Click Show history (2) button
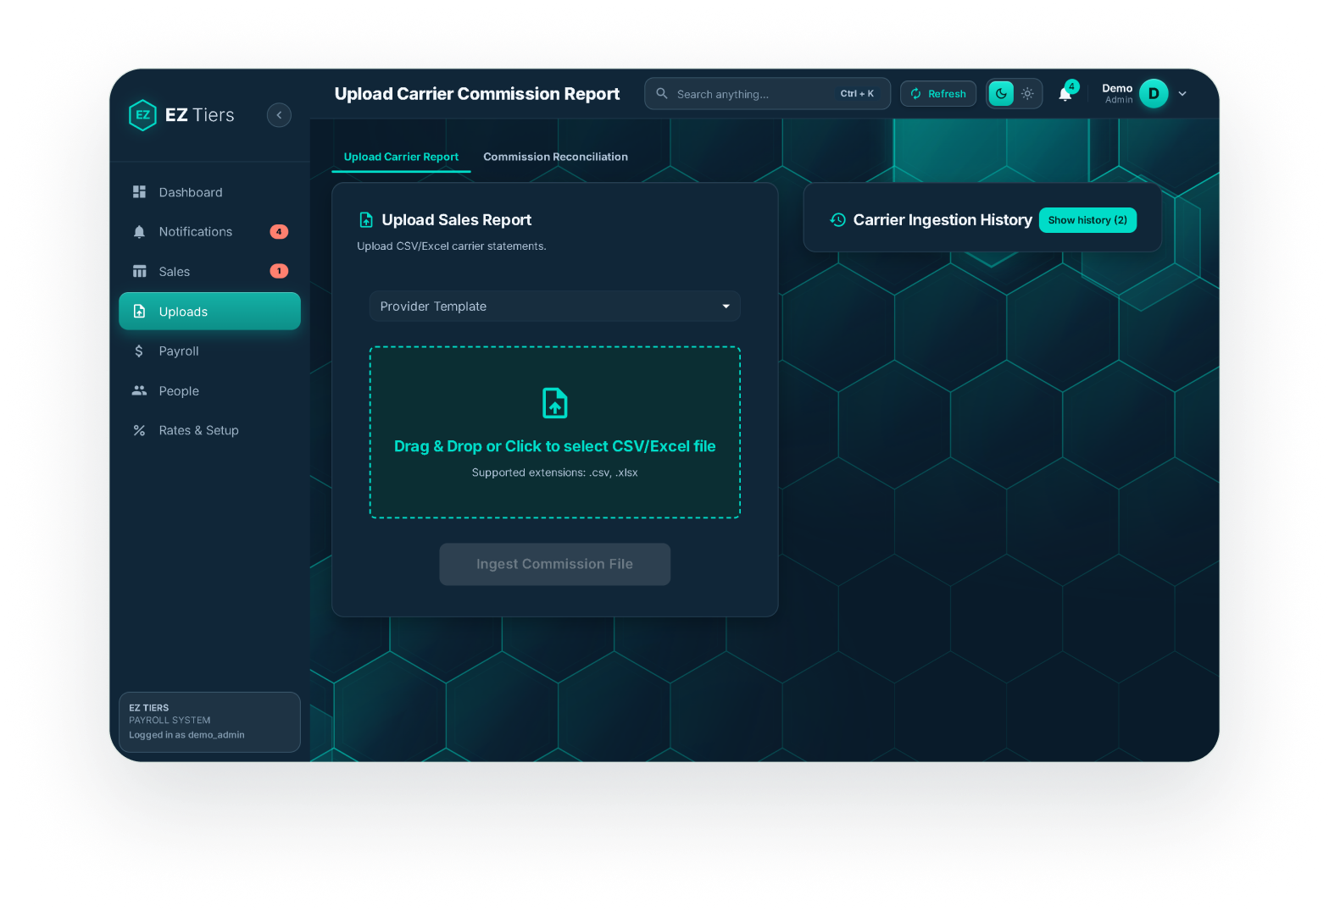This screenshot has width=1329, height=912. click(x=1087, y=220)
